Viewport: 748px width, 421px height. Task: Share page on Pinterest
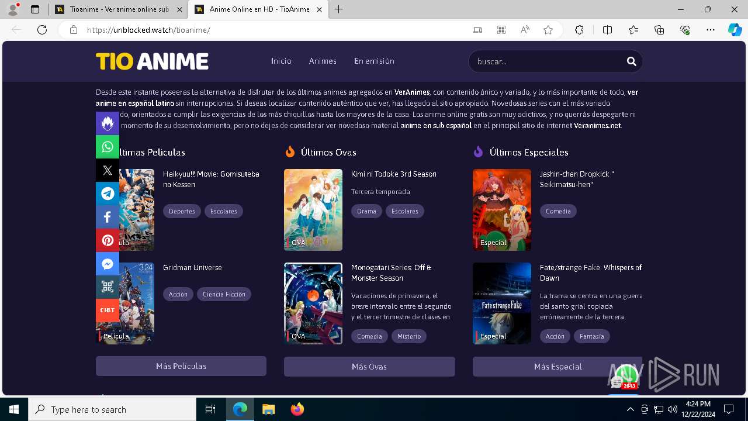point(108,240)
